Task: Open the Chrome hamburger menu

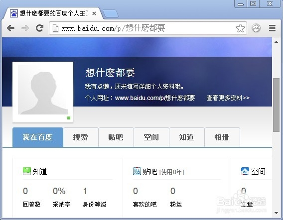Action: 272,28
